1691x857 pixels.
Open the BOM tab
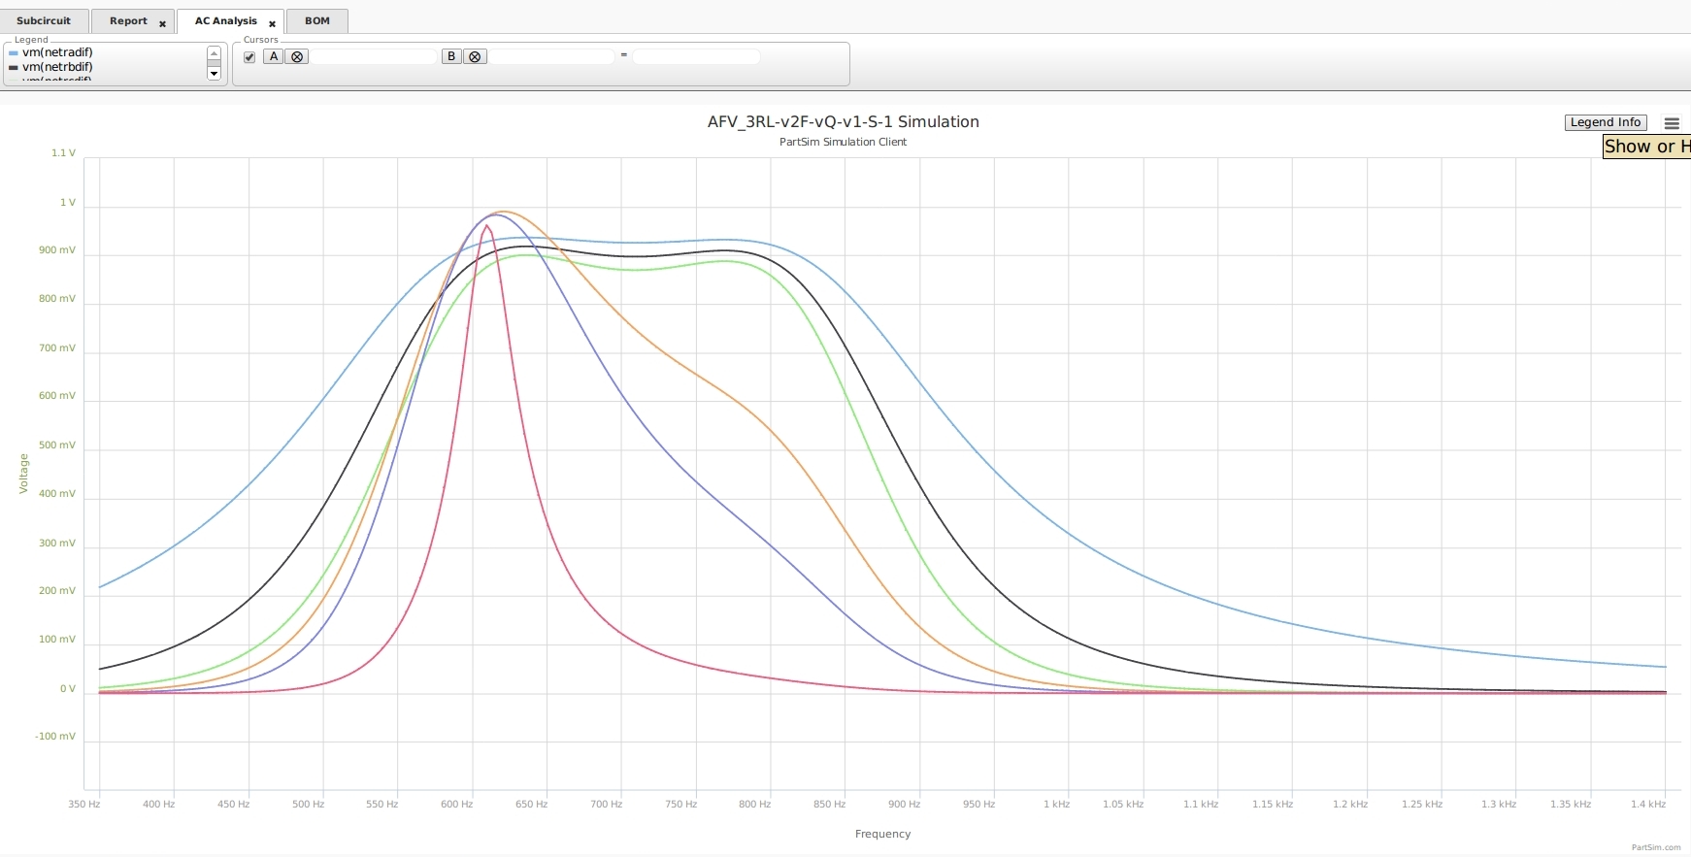317,21
